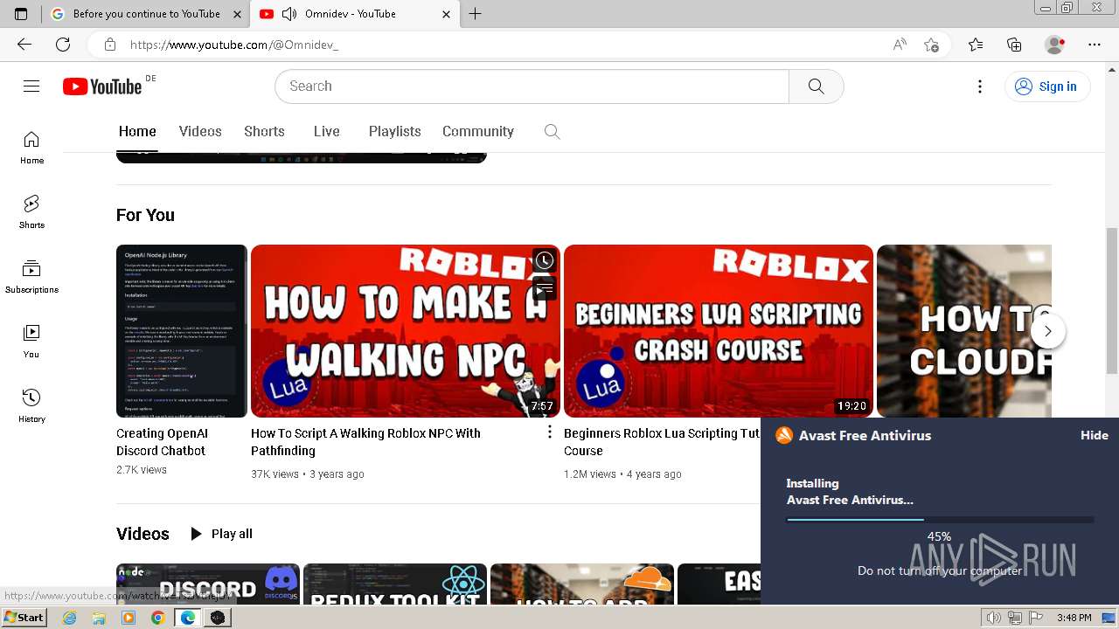Switch to the Shorts channel tab
Image resolution: width=1119 pixels, height=629 pixels.
coord(264,131)
